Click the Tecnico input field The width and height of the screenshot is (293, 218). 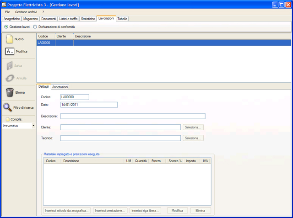(x=120, y=138)
